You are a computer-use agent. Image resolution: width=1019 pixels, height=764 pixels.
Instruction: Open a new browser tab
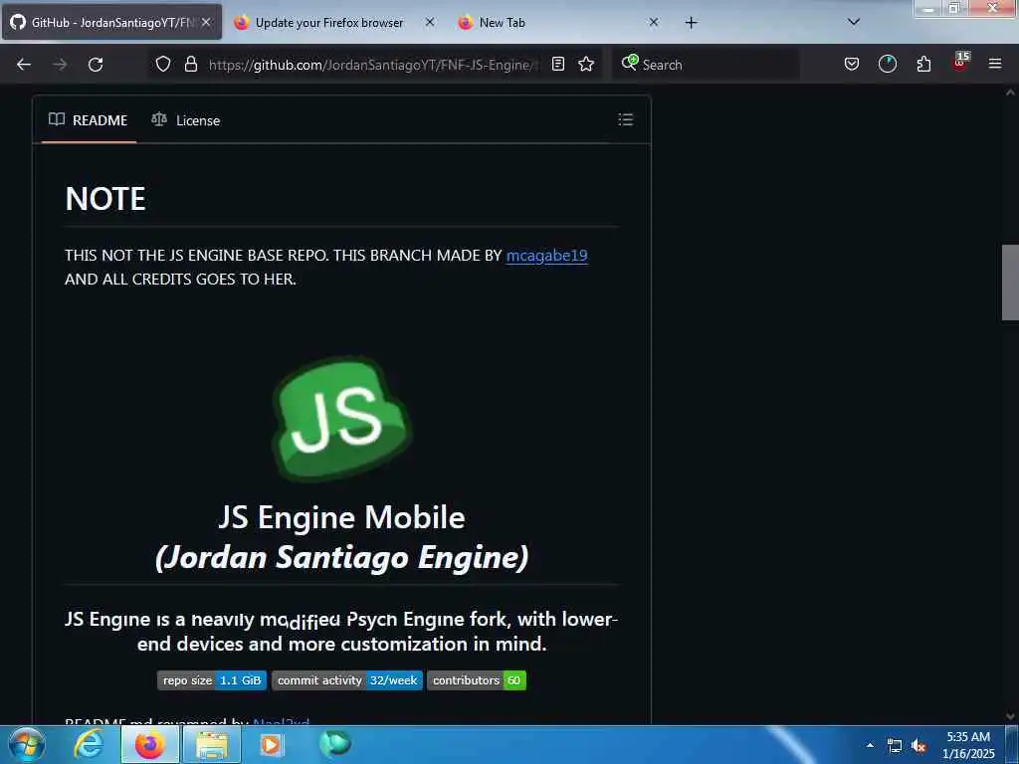click(691, 23)
